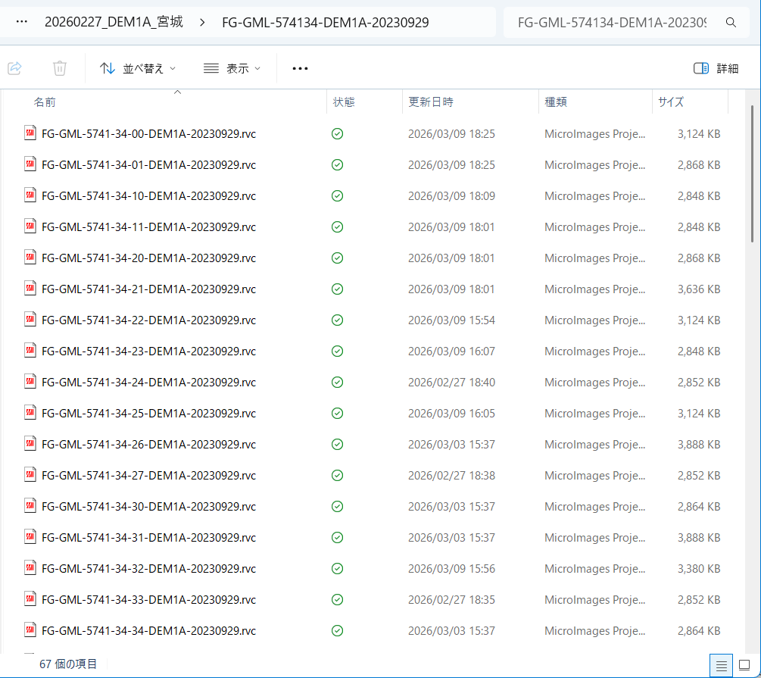761x678 pixels.
Task: Open the 表示 view dropdown
Action: pos(232,68)
